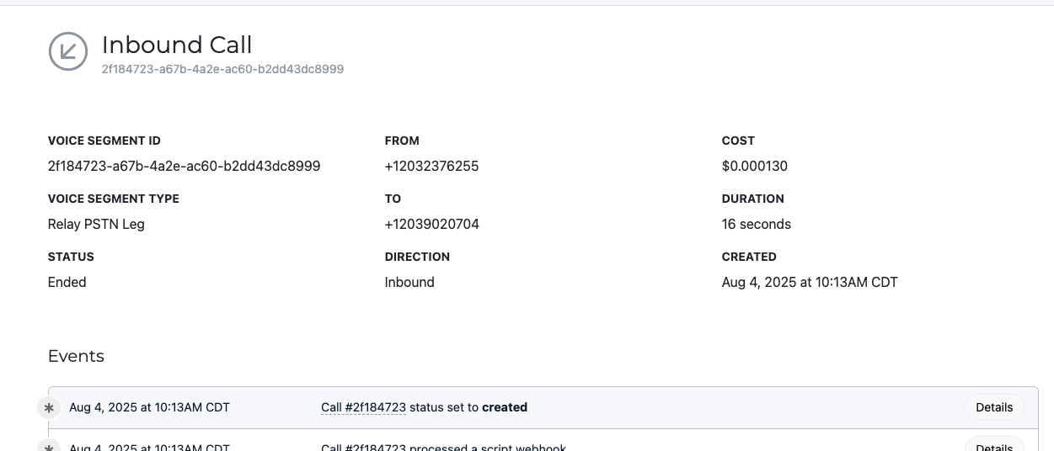Viewport: 1054px width, 451px height.
Task: Click the asterisk icon beside the created event
Action: [x=49, y=408]
